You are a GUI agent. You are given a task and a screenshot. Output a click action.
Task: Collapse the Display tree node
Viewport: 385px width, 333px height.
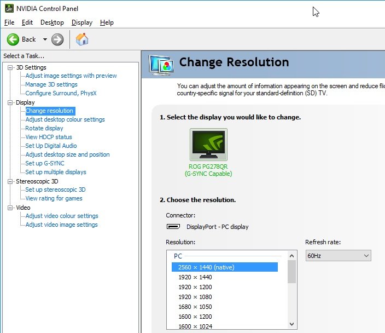10,102
